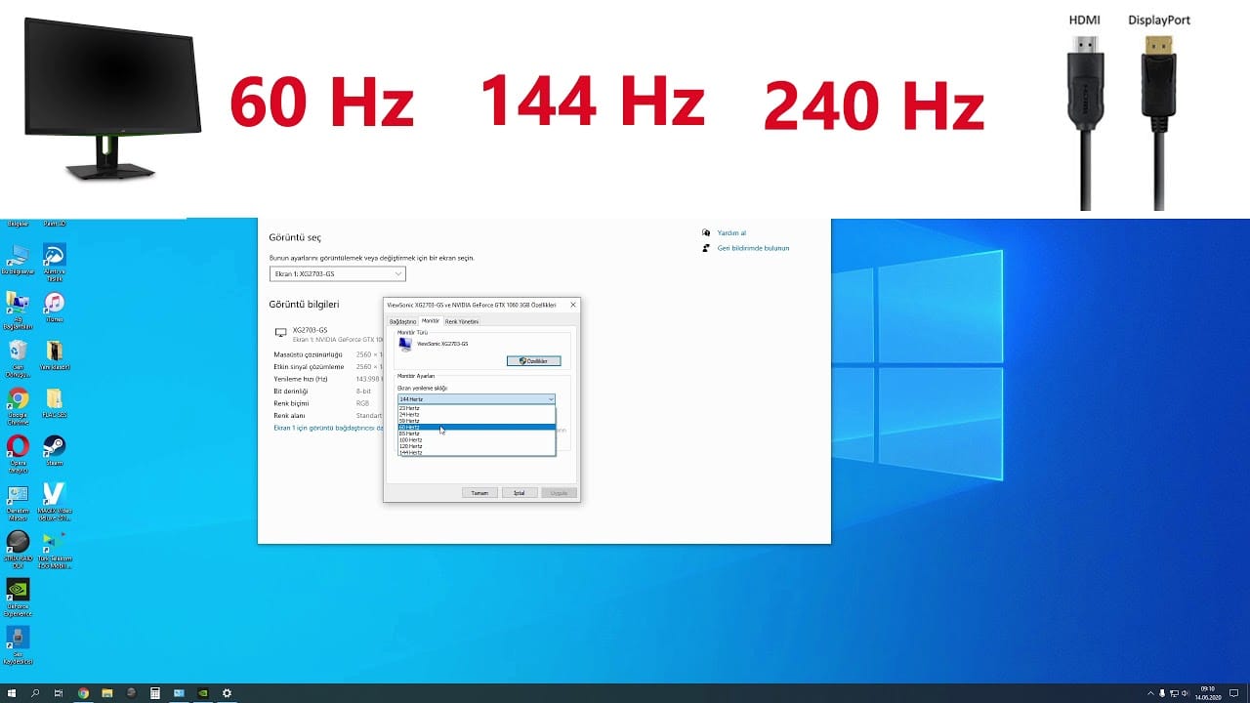Open the FLAC 323 folder on desktop
This screenshot has width=1250, height=703.
coord(55,402)
